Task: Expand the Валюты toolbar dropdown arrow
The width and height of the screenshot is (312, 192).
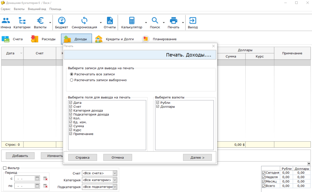Action: point(50,23)
